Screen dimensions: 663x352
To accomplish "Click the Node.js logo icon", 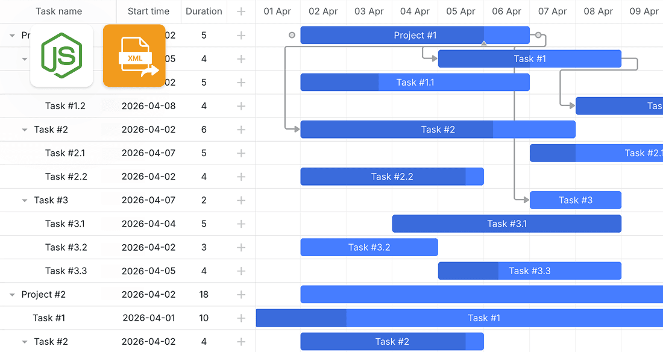I will point(61,55).
